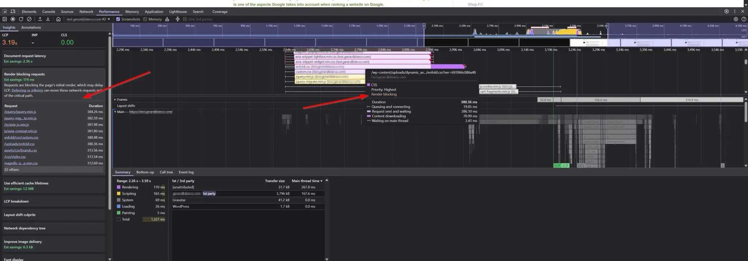
Task: Switch to the Bottom-up tab
Action: point(145,172)
